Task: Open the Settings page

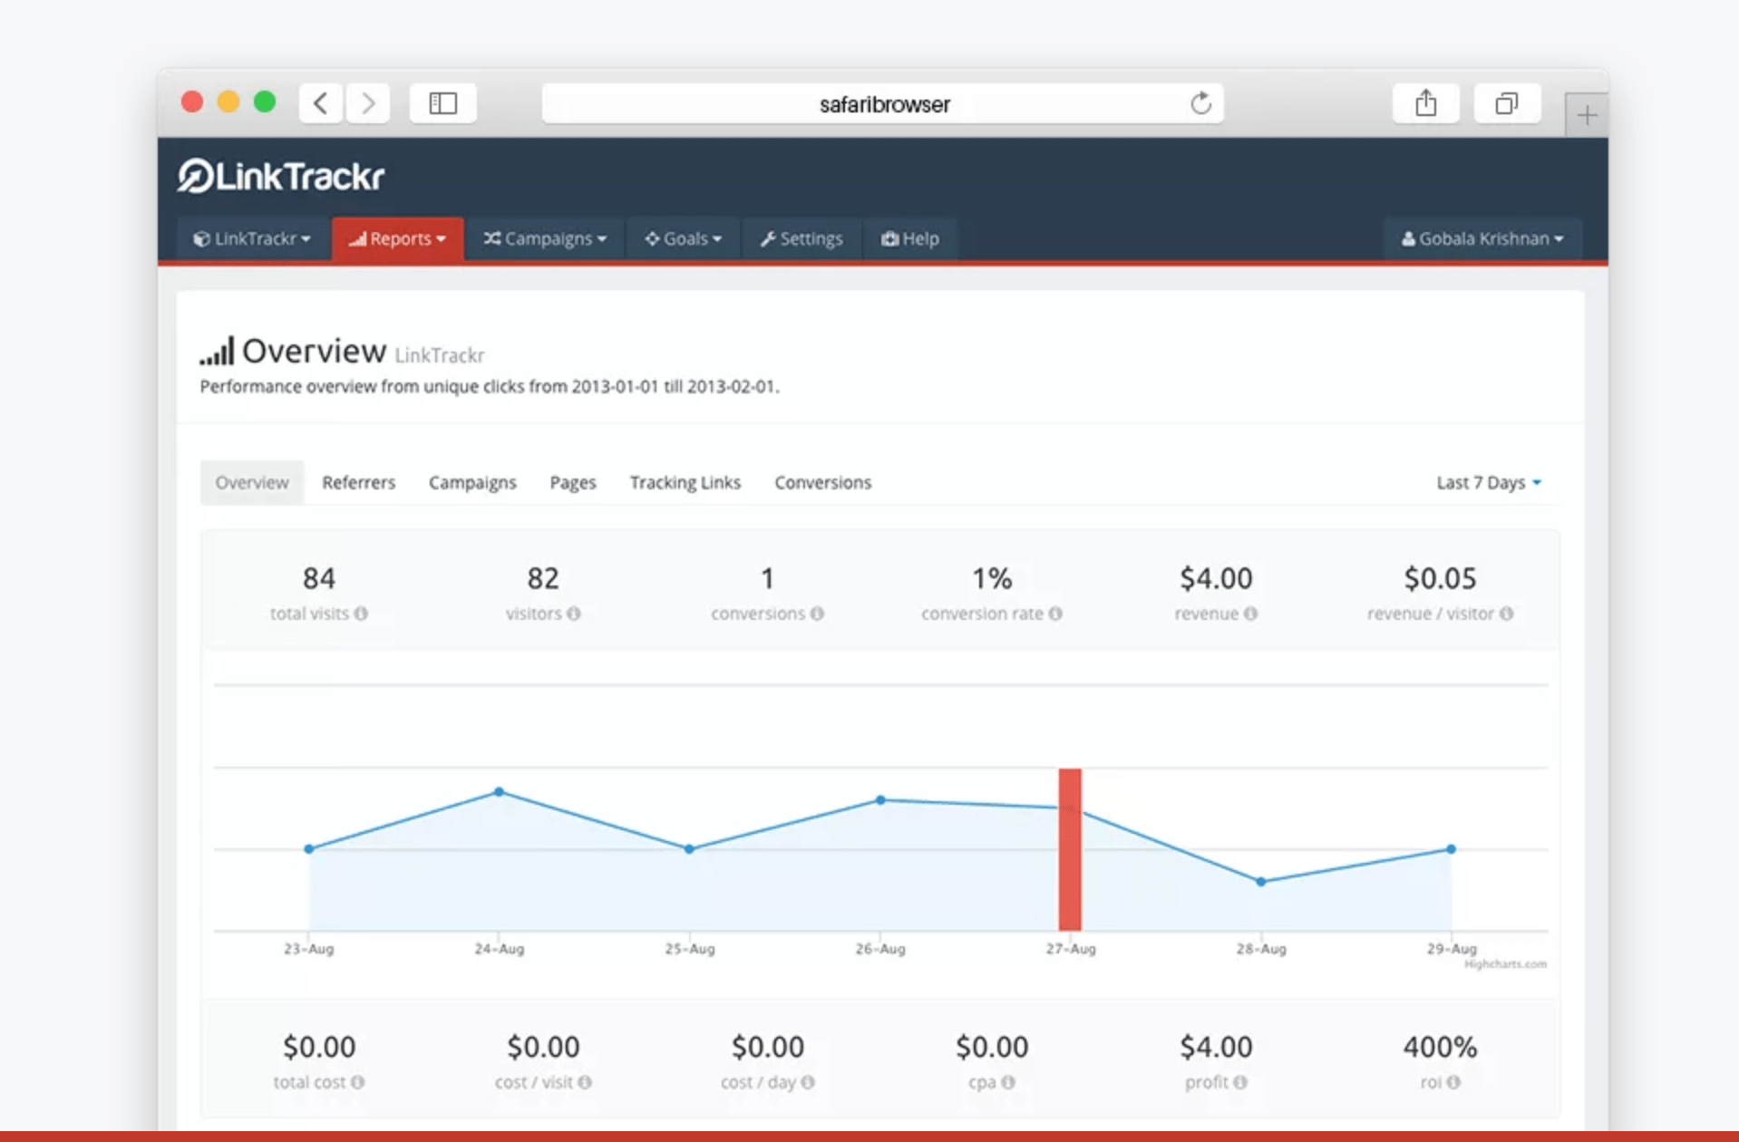Action: pos(801,238)
